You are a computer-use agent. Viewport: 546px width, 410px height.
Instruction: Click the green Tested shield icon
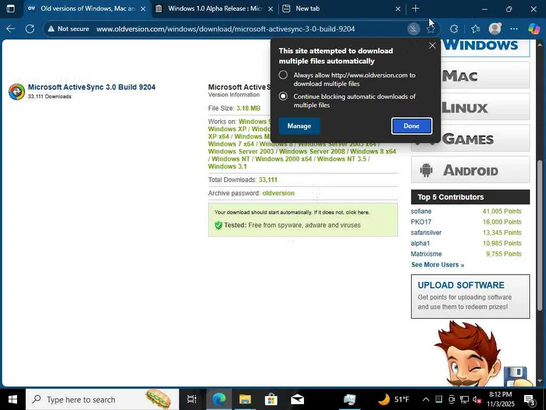[x=218, y=225]
